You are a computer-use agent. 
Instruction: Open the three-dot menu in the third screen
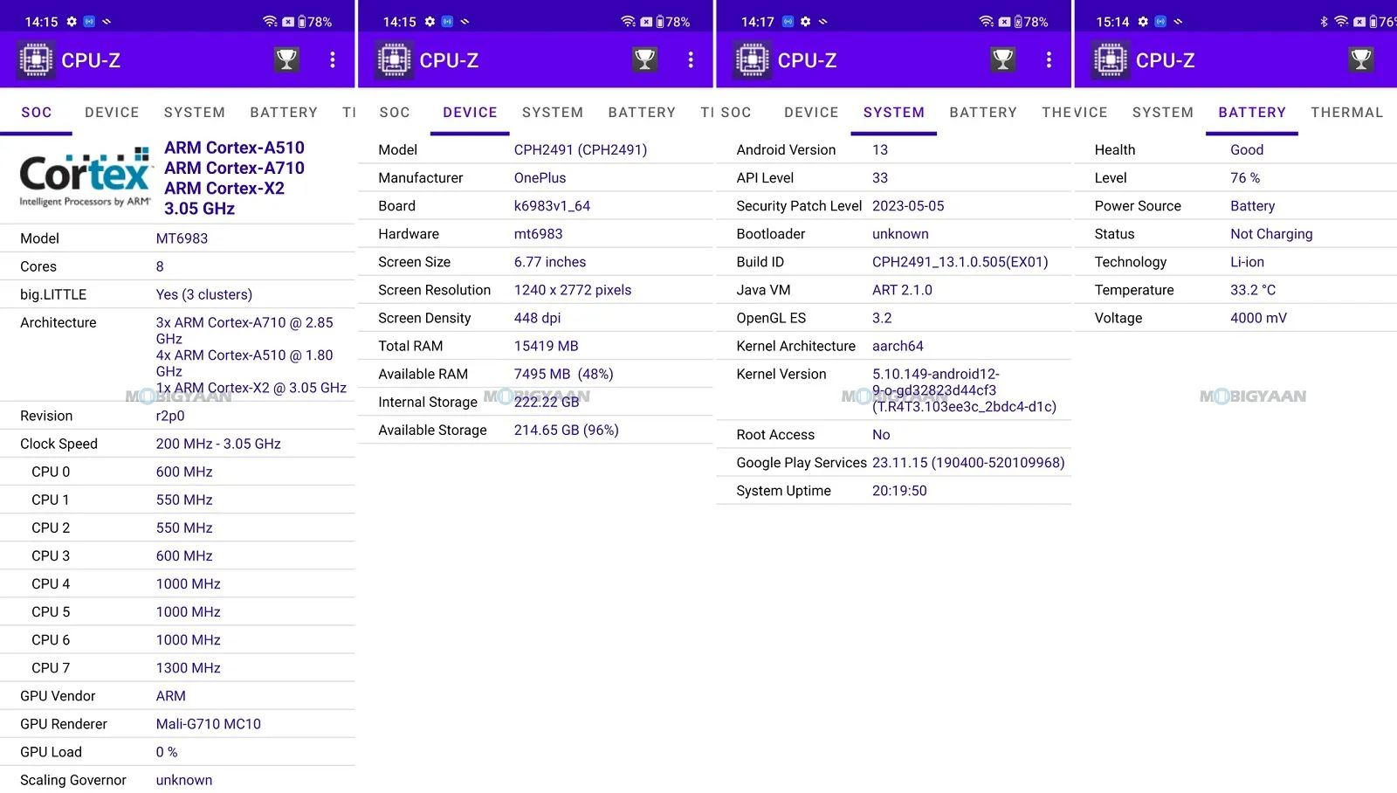[1049, 59]
